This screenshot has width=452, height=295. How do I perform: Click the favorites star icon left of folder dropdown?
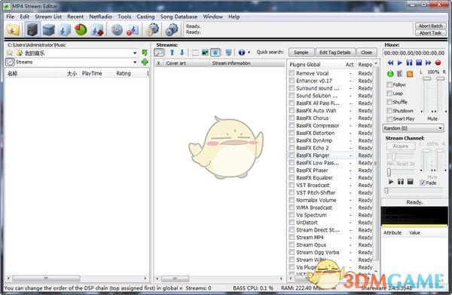(x=10, y=53)
